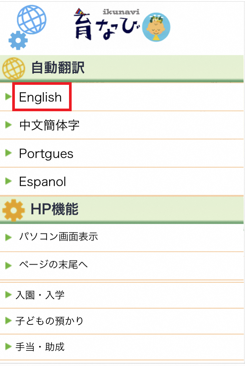Translate the page to English

coord(41,97)
